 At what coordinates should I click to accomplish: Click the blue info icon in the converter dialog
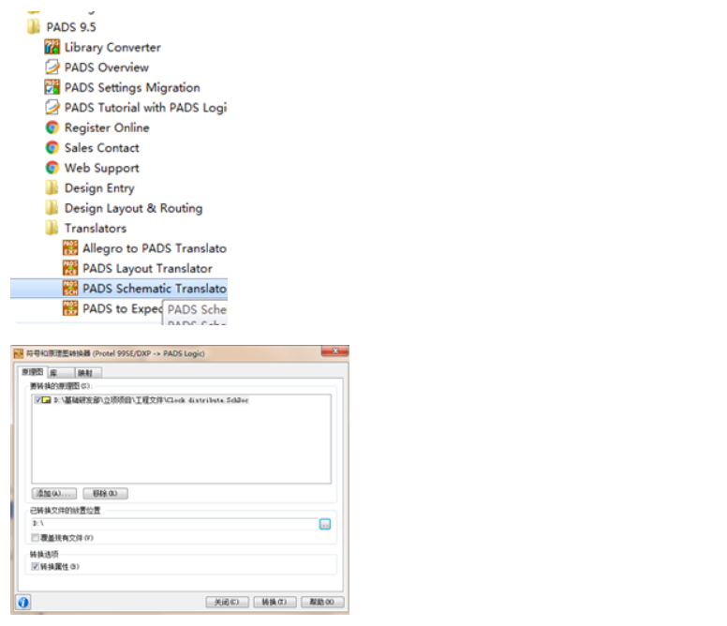point(23,602)
